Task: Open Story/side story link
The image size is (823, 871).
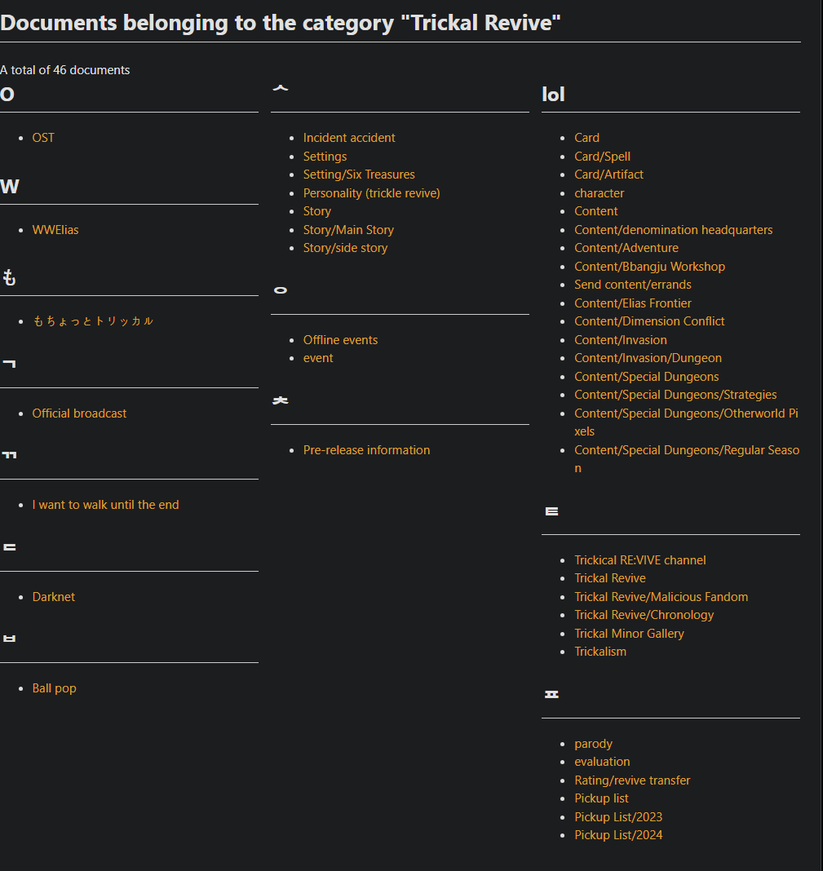Action: [346, 248]
